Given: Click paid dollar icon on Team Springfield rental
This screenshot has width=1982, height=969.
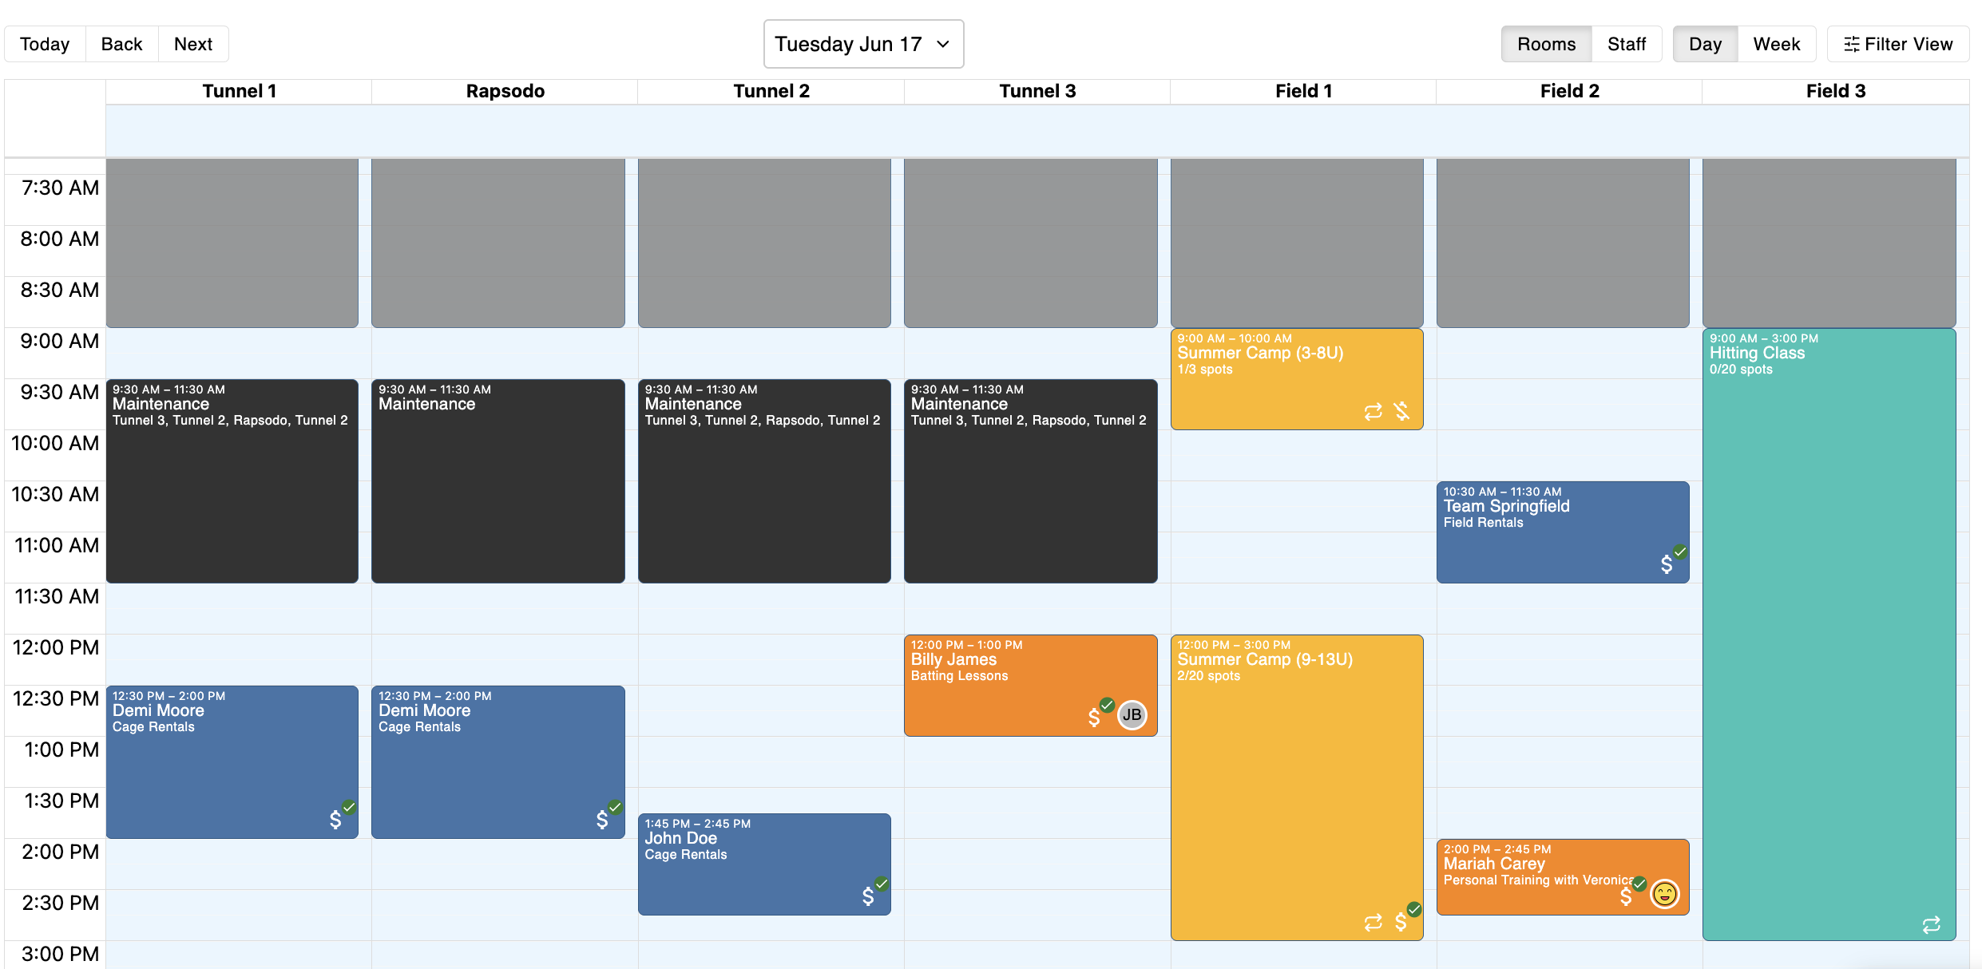Looking at the screenshot, I should (1667, 564).
